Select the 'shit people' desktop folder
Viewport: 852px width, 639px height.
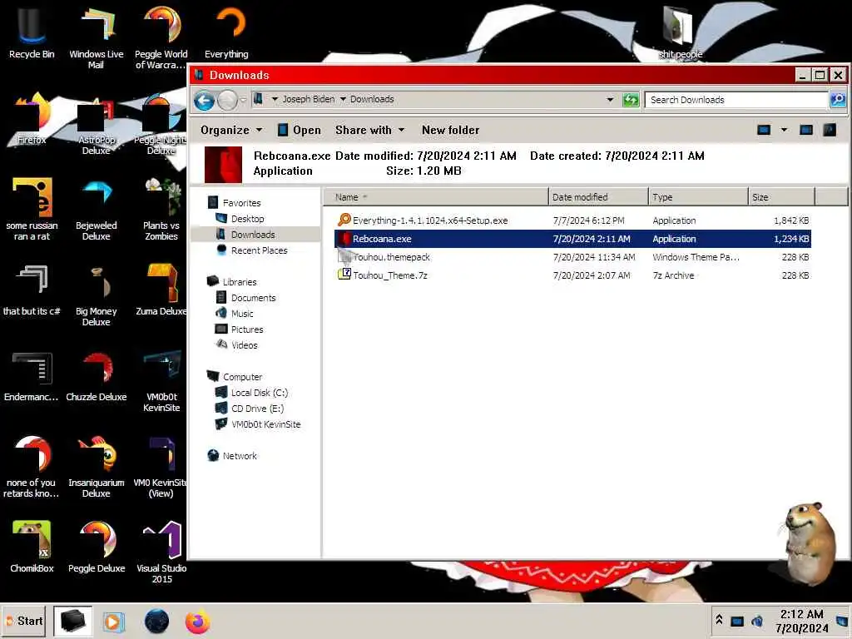point(680,32)
